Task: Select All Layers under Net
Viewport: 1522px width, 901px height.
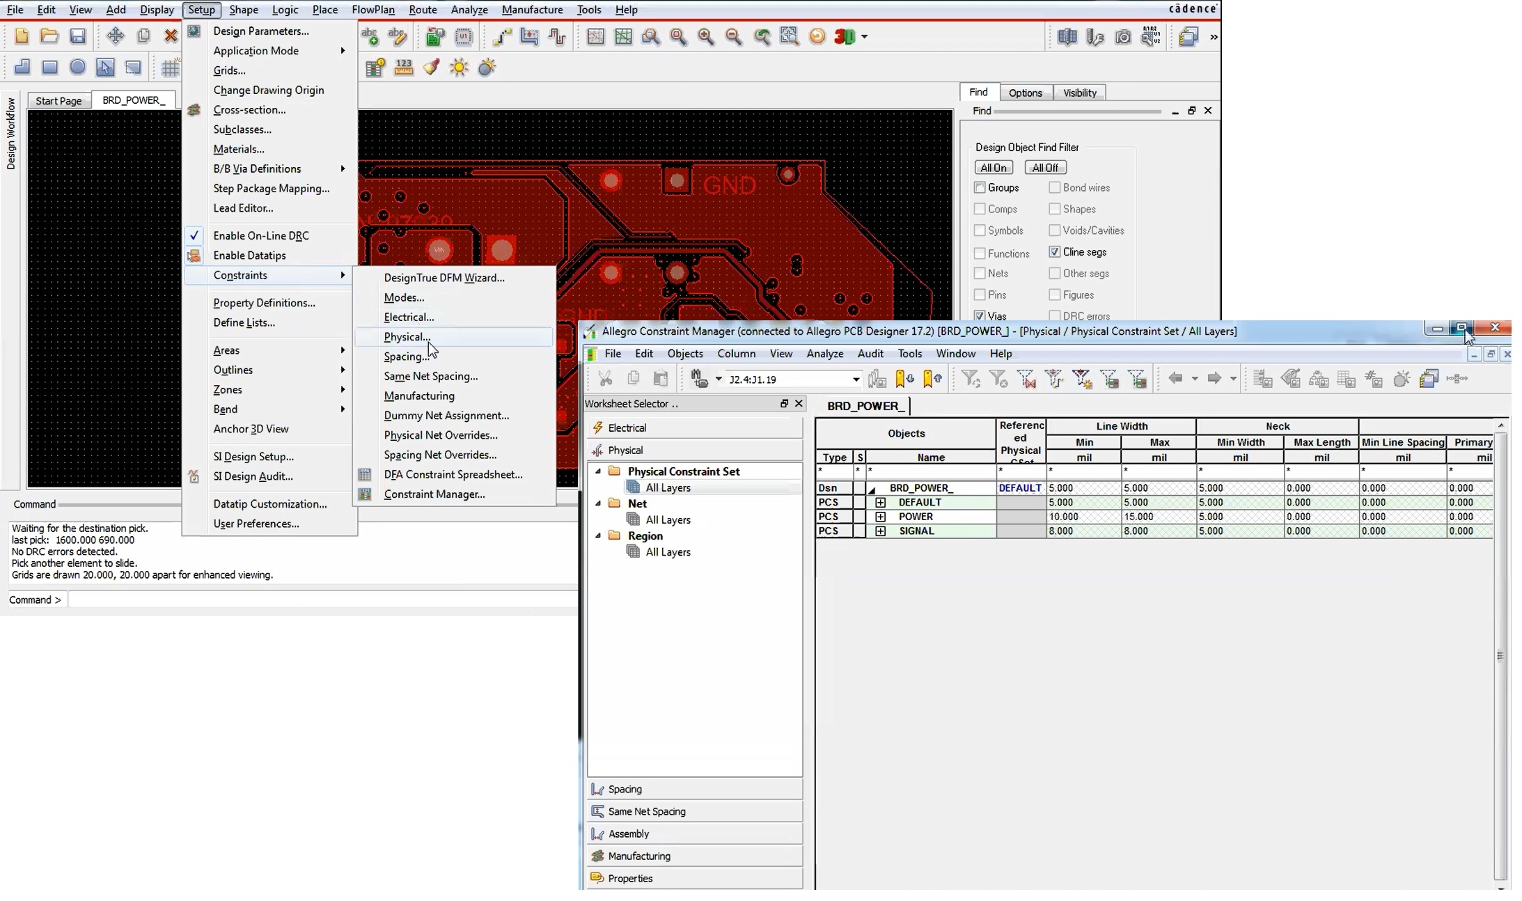Action: point(668,519)
